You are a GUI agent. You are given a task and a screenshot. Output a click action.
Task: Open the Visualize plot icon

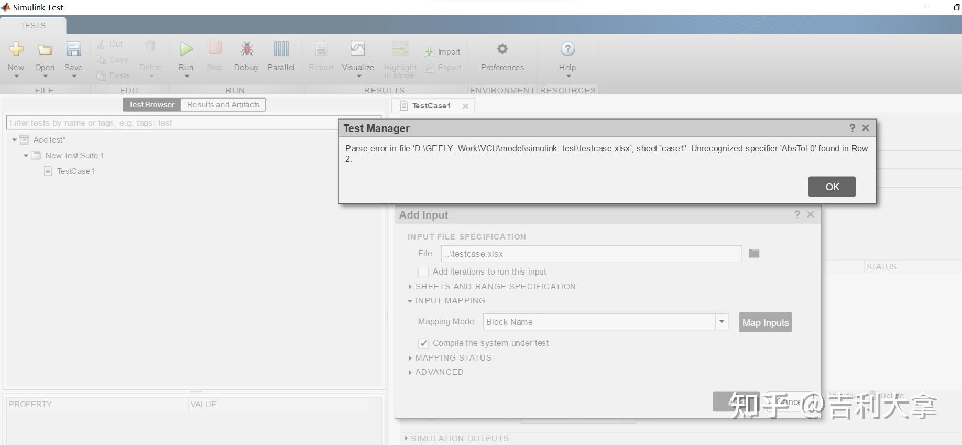358,49
